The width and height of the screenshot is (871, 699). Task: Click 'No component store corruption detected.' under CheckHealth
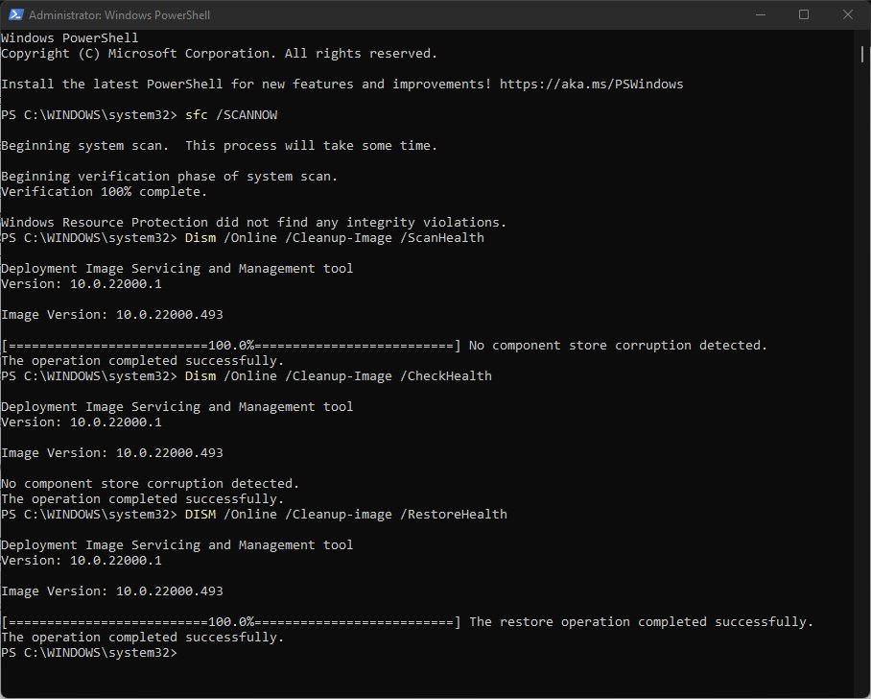click(150, 483)
